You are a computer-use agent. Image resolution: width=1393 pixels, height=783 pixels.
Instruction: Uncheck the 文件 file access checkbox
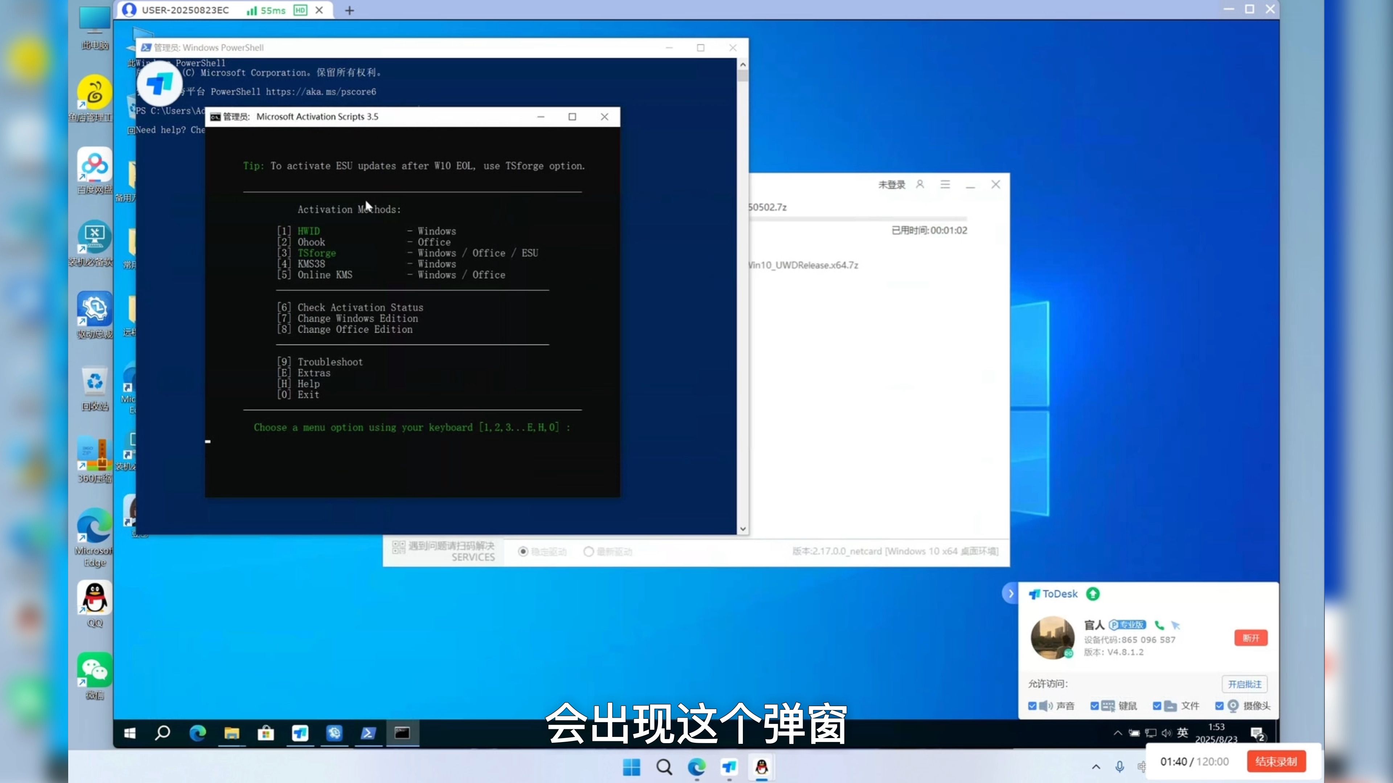tap(1157, 706)
